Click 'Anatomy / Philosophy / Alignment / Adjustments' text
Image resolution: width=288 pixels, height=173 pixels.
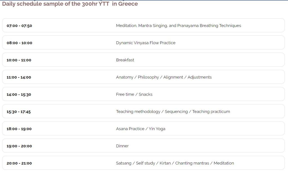164,77
